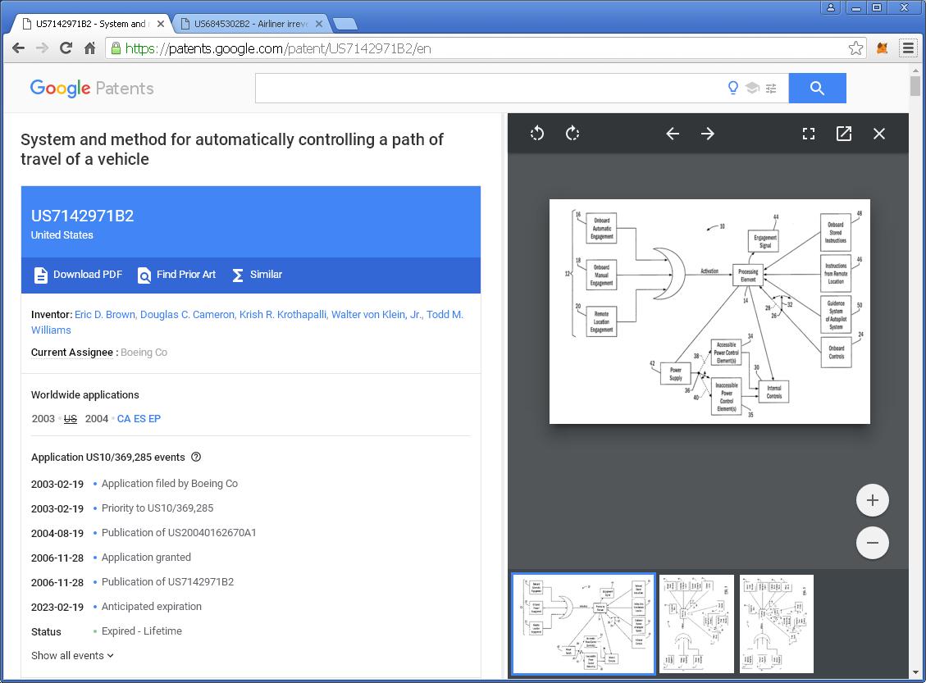This screenshot has width=926, height=683.
Task: Select the second figure thumbnail
Action: [697, 624]
